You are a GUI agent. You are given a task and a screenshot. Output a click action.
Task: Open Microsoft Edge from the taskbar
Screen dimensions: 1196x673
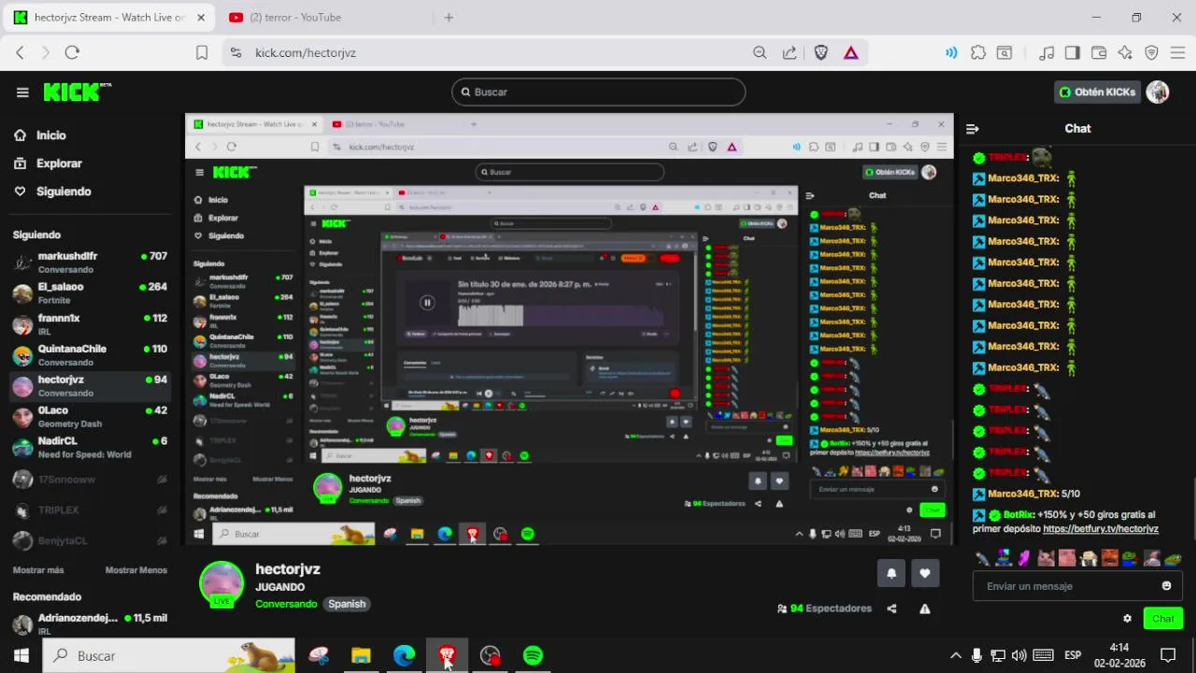tap(404, 656)
